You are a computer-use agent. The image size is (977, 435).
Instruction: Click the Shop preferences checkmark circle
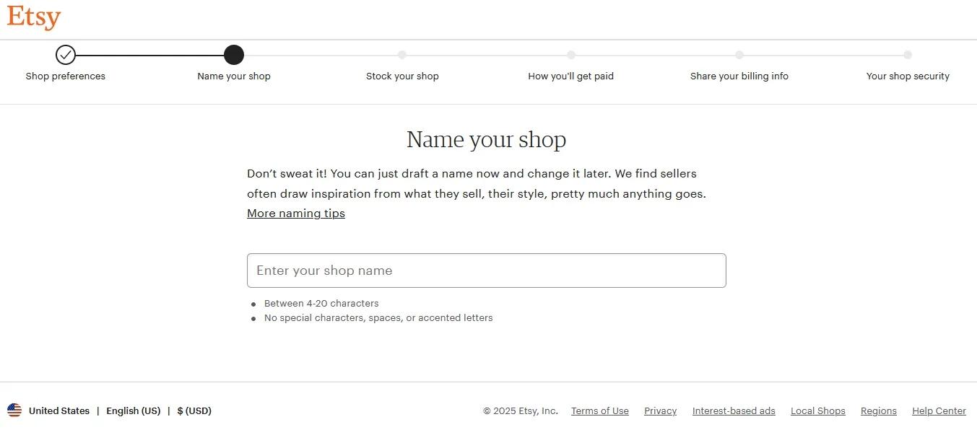[x=66, y=55]
